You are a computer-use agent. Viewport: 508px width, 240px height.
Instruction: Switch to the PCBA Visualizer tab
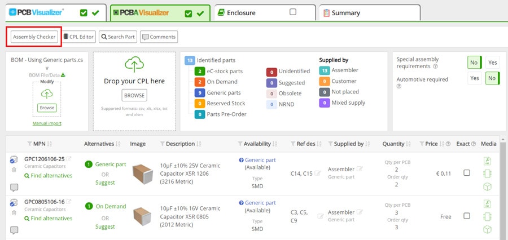(160, 13)
